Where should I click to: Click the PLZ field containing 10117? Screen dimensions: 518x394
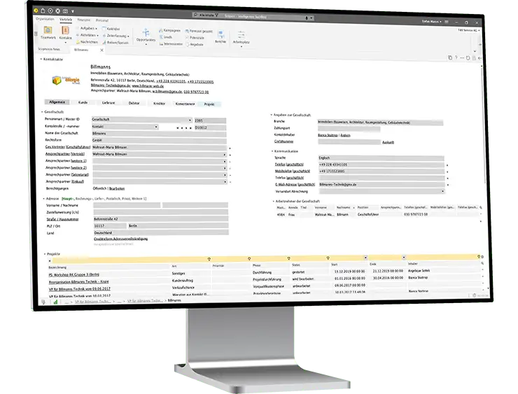click(x=110, y=226)
